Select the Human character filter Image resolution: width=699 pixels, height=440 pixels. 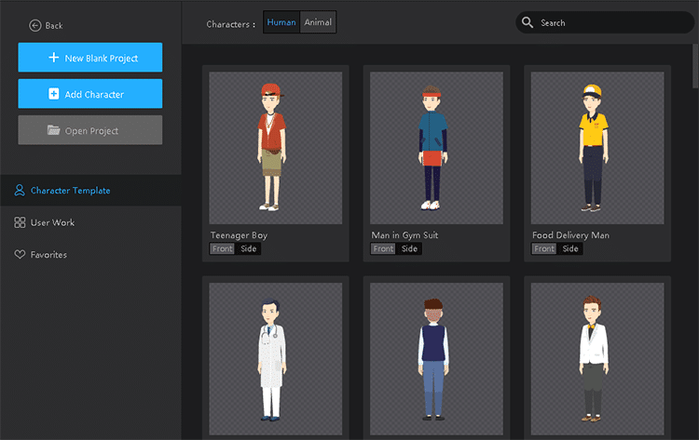click(x=281, y=22)
